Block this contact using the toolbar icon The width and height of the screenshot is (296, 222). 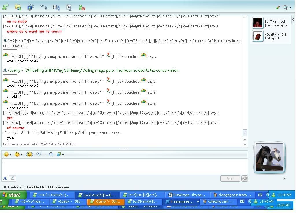[x=82, y=7]
